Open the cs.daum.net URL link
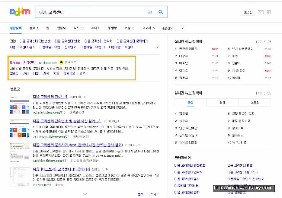This screenshot has height=198, width=282. point(48,63)
